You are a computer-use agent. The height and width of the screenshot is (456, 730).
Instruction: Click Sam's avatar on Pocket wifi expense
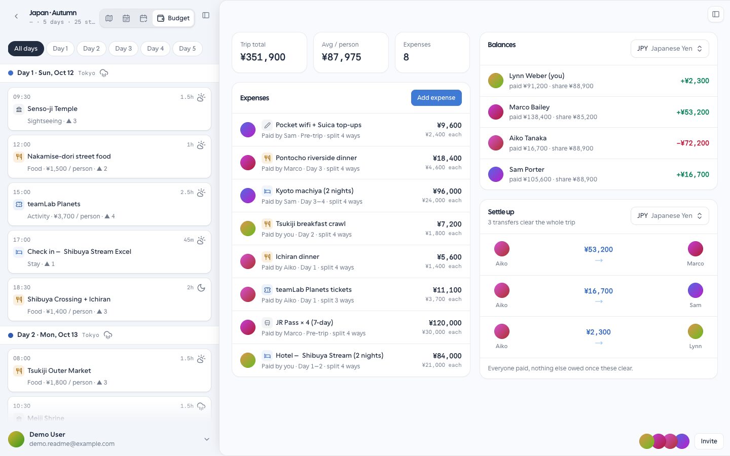pyautogui.click(x=248, y=130)
